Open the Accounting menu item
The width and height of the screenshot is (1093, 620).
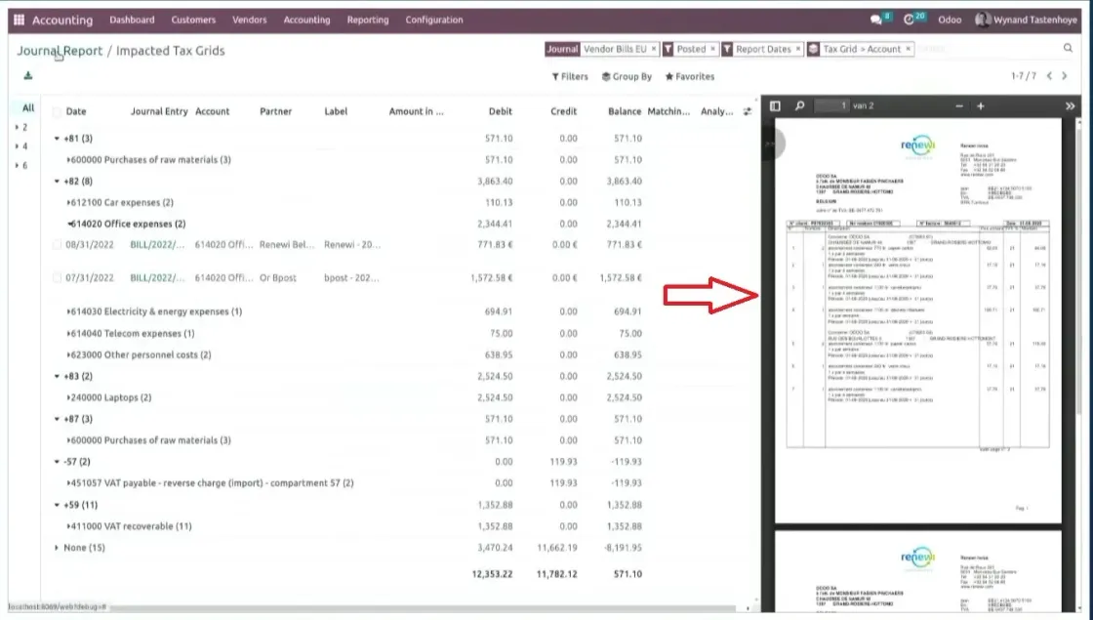[306, 20]
